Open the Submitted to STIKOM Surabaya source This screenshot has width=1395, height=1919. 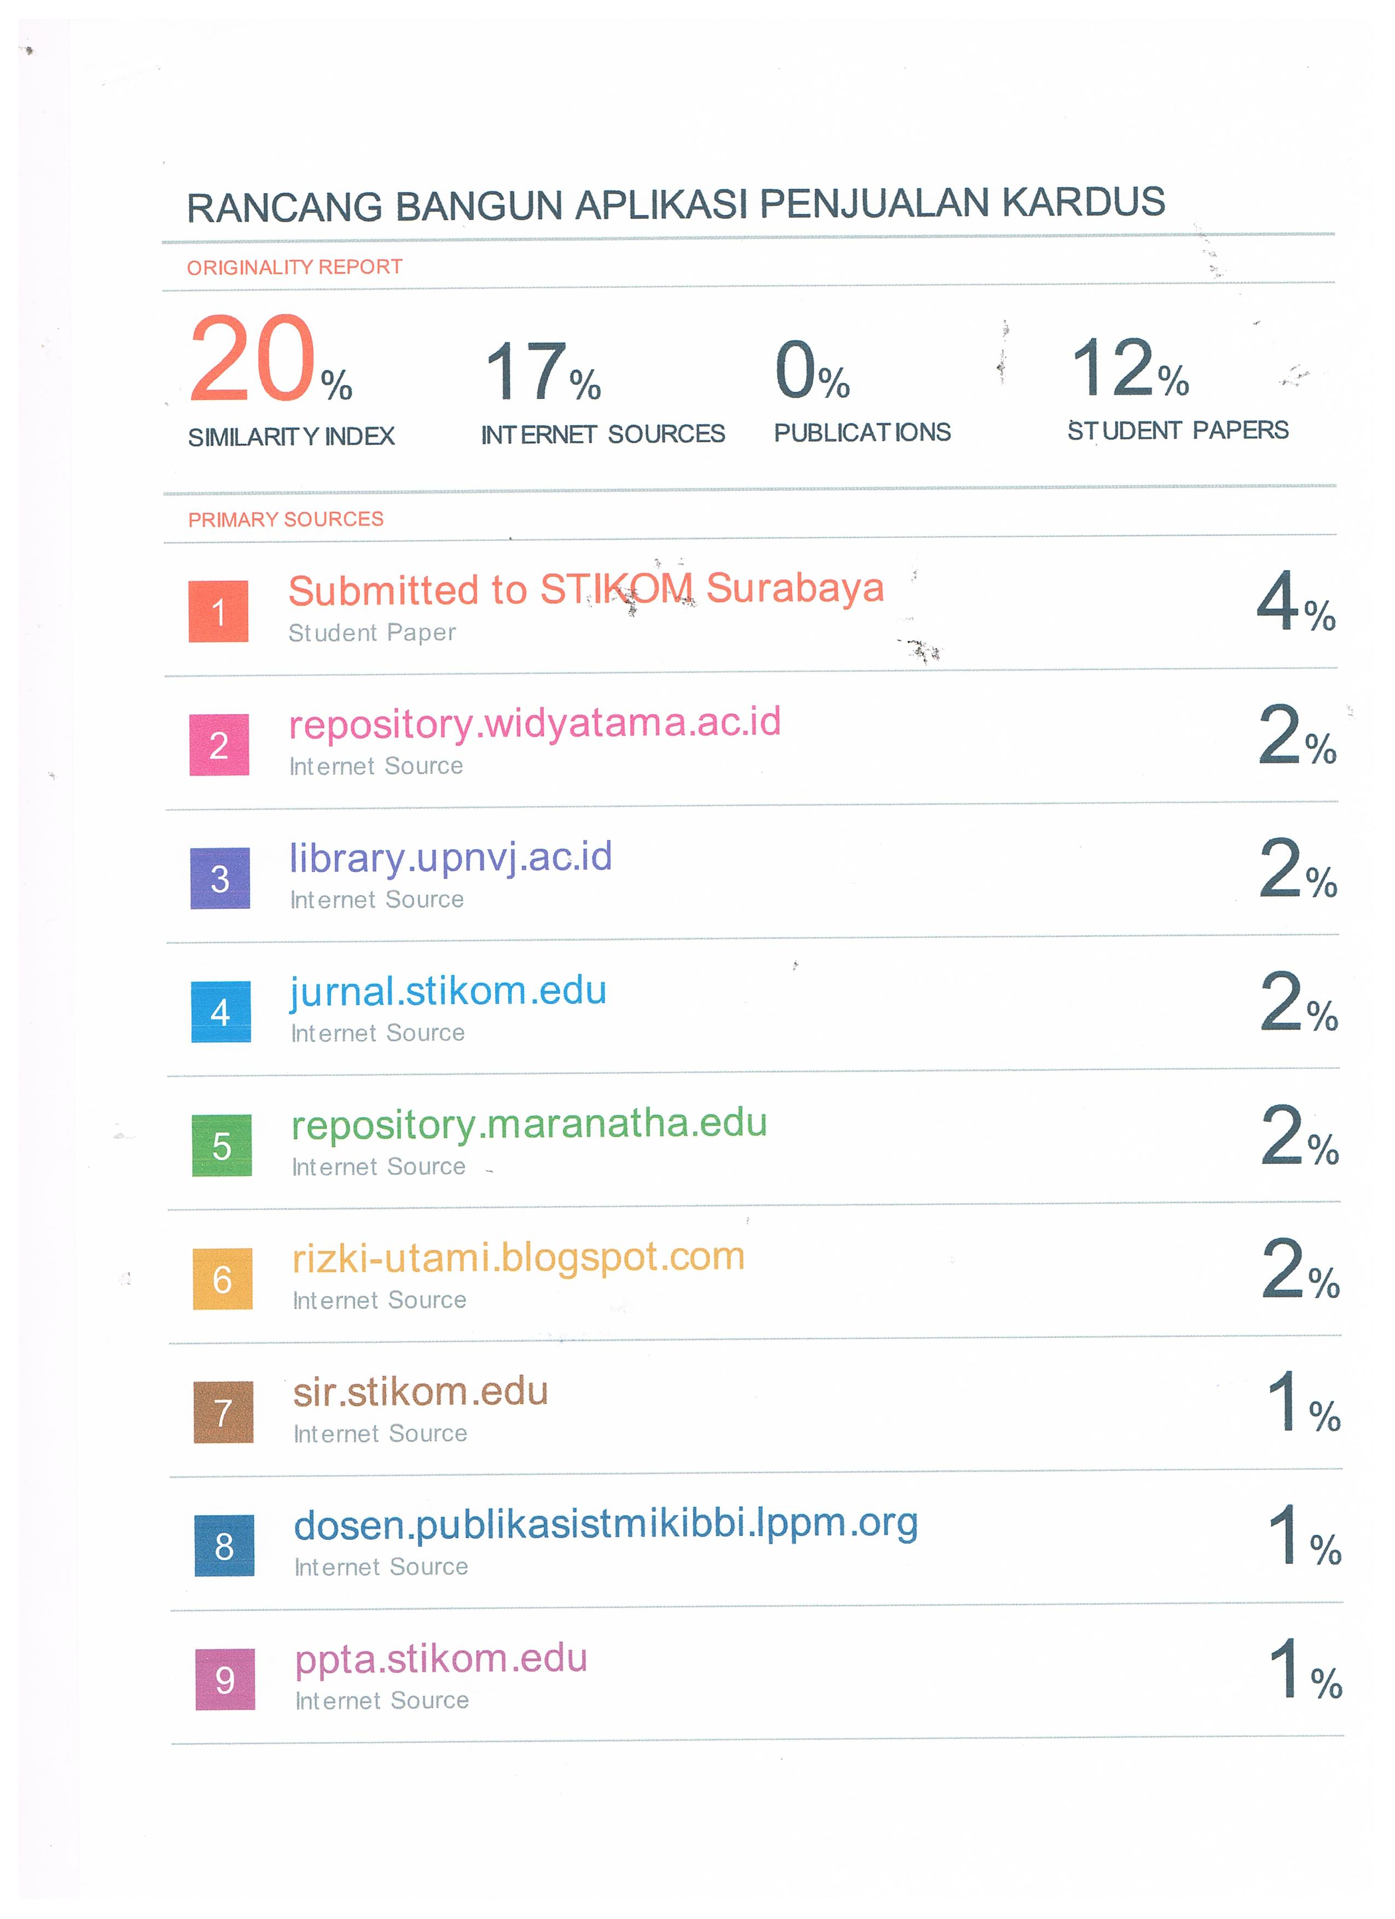[x=585, y=589]
